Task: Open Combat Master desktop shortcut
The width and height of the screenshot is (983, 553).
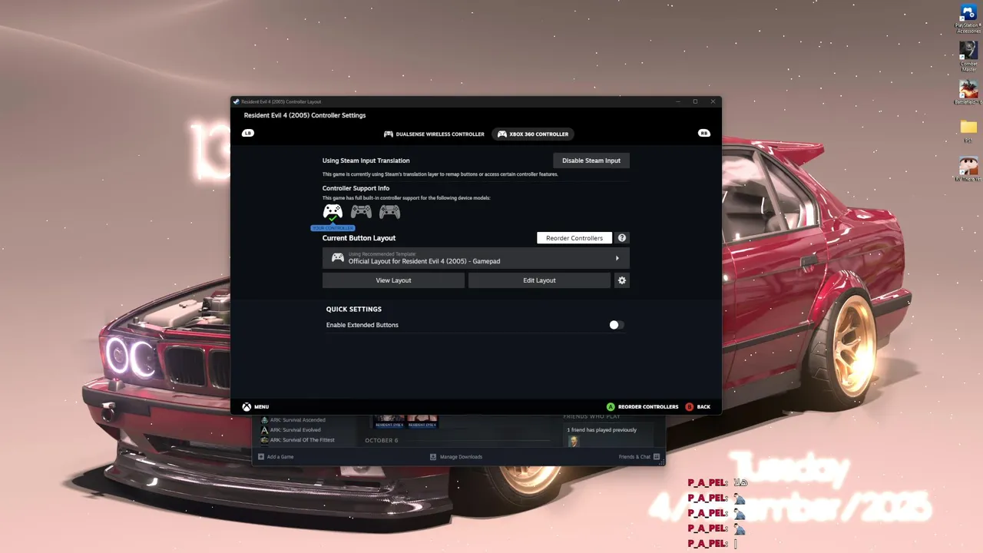Action: coord(968,56)
